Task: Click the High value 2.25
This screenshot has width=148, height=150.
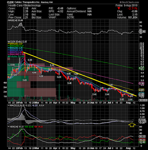Action: pos(26,12)
